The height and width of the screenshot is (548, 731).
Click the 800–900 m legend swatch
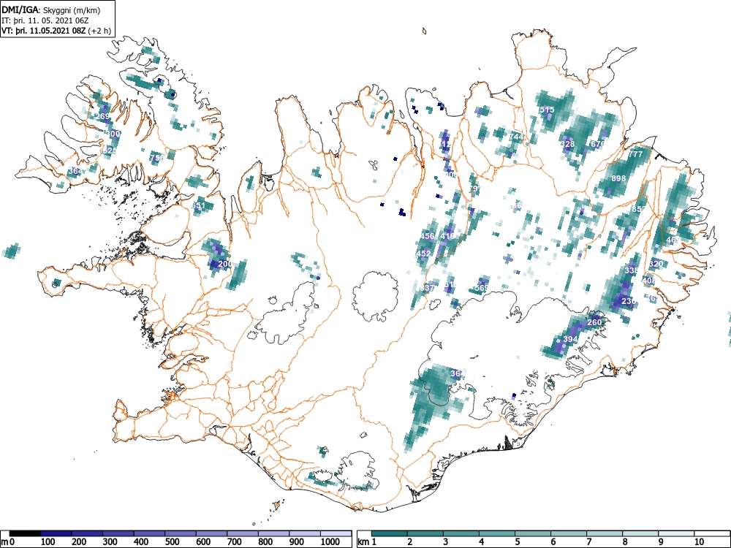click(274, 533)
